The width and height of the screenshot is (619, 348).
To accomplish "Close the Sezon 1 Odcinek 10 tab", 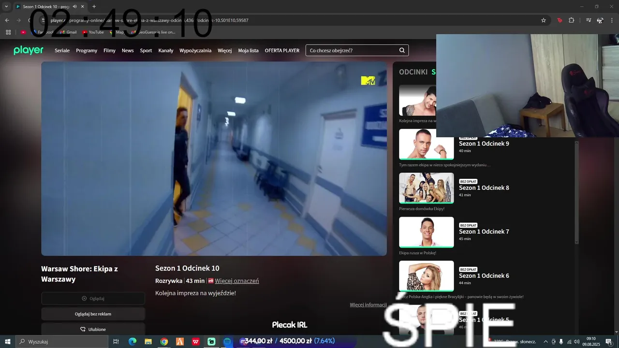I will tap(83, 6).
